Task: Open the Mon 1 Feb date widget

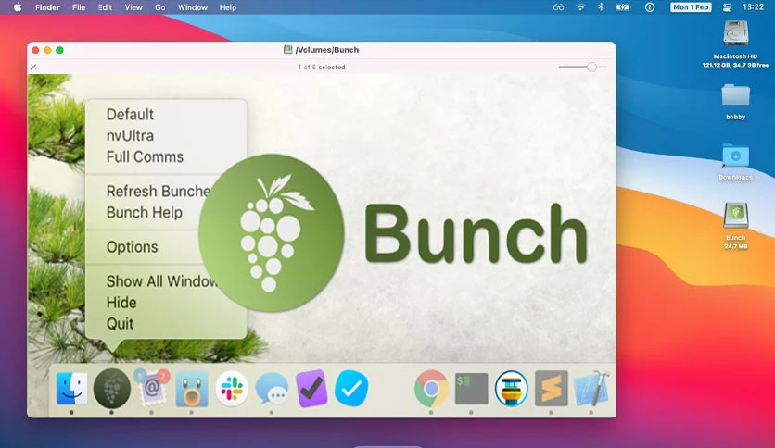Action: [691, 7]
